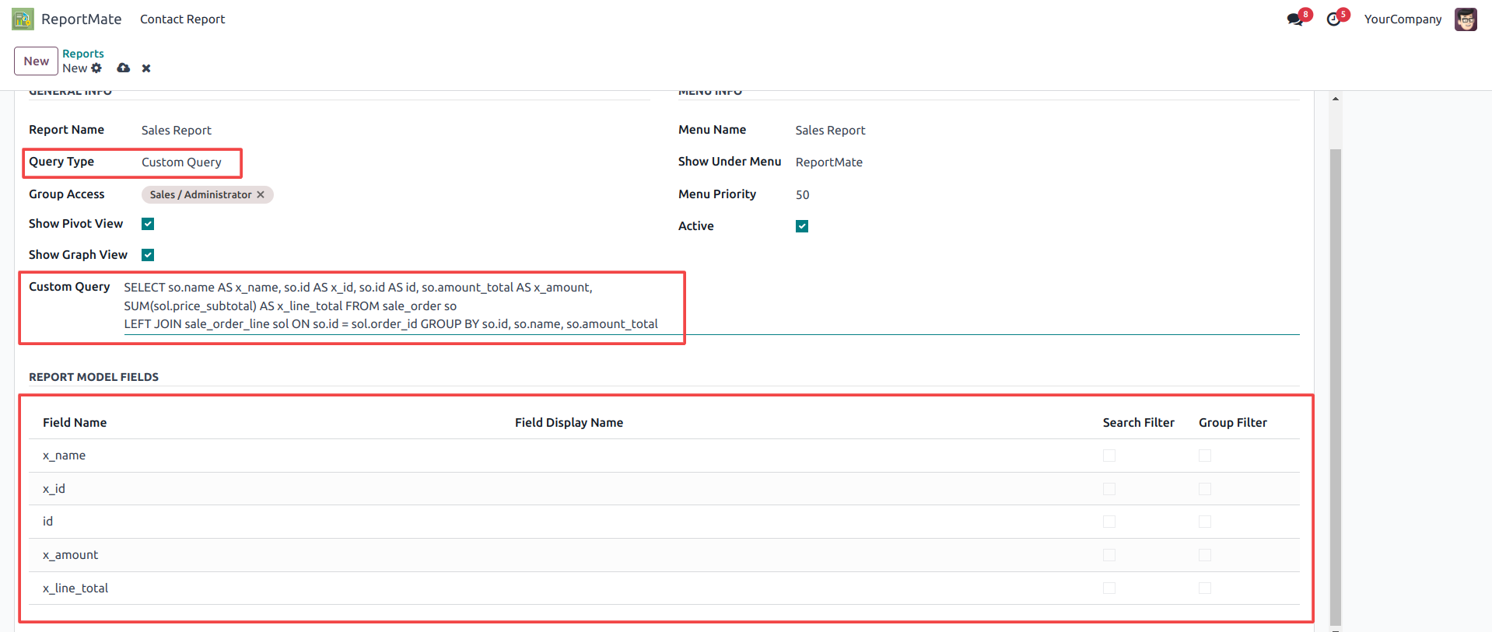Click the New button

[x=36, y=61]
